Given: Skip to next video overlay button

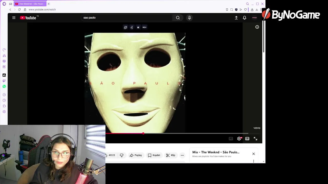Looking at the screenshot, I should pos(138,27).
